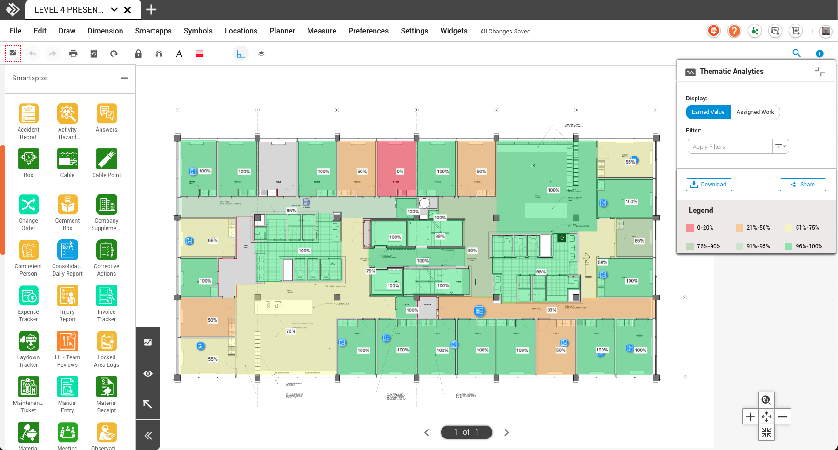Viewport: 838px width, 450px height.
Task: Click the Download button
Action: point(709,185)
